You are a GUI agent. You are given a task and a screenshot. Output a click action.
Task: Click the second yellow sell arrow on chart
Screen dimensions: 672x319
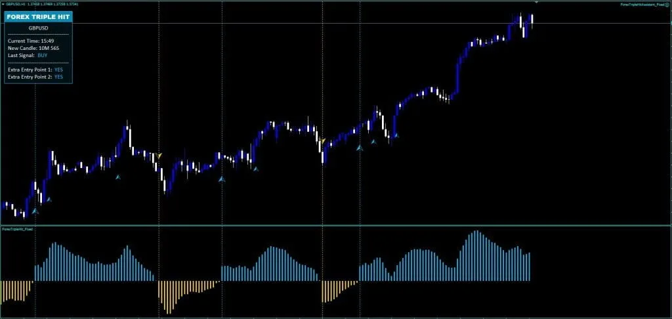point(323,140)
